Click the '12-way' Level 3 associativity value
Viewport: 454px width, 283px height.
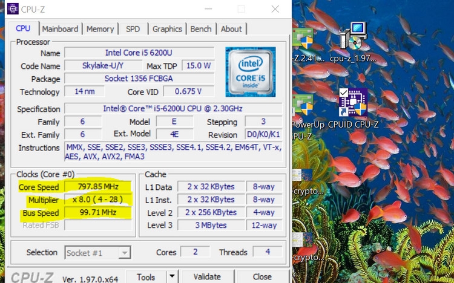pos(264,225)
